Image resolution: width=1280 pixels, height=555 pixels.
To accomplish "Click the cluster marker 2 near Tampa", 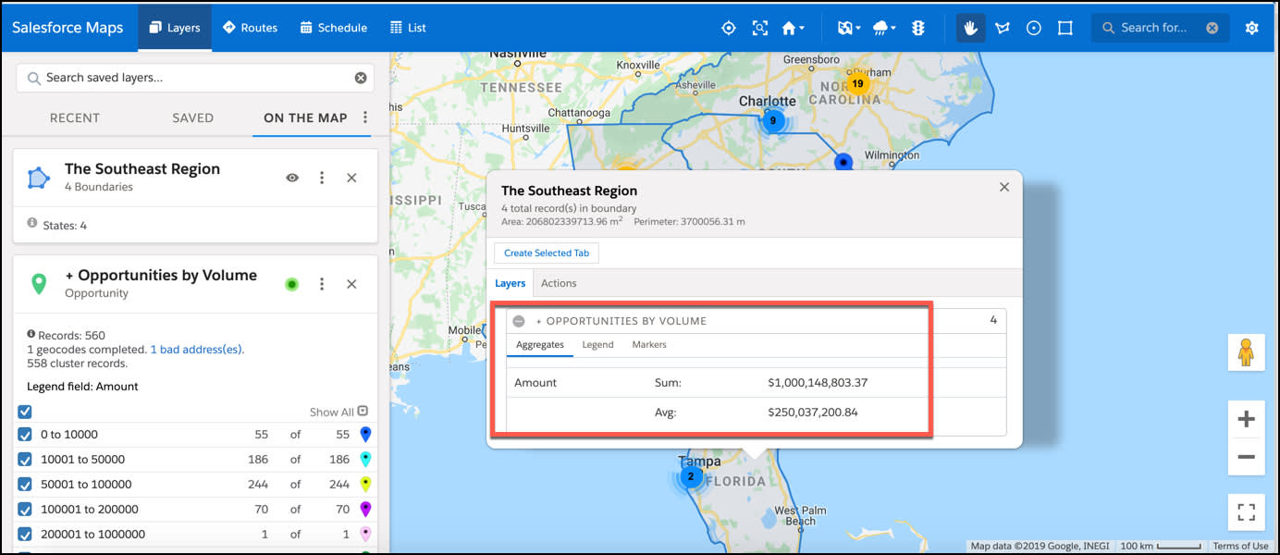I will point(690,476).
